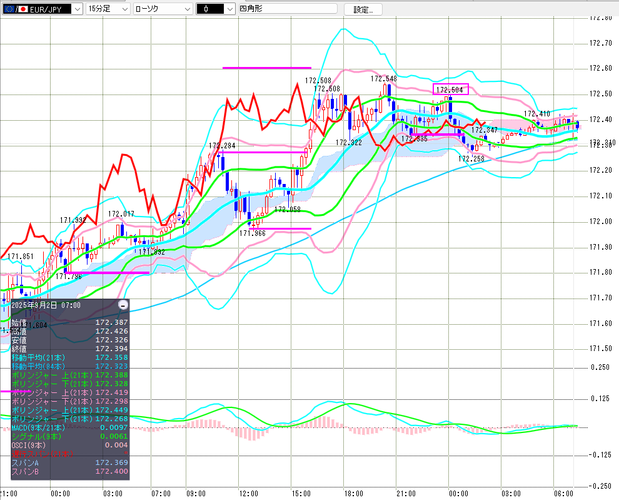Click the 四角形 drawing shape field

(x=288, y=8)
